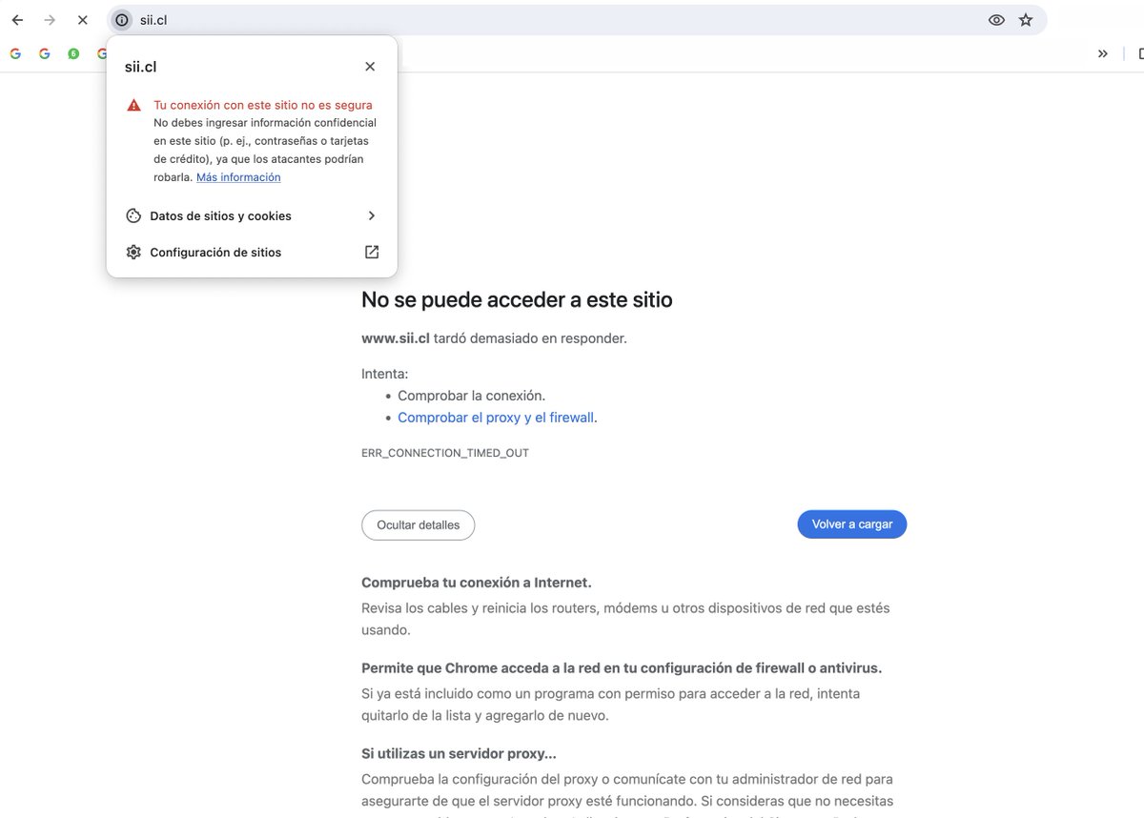The width and height of the screenshot is (1144, 818).
Task: Click the Comprobar la conexión bullet
Action: 472,396
